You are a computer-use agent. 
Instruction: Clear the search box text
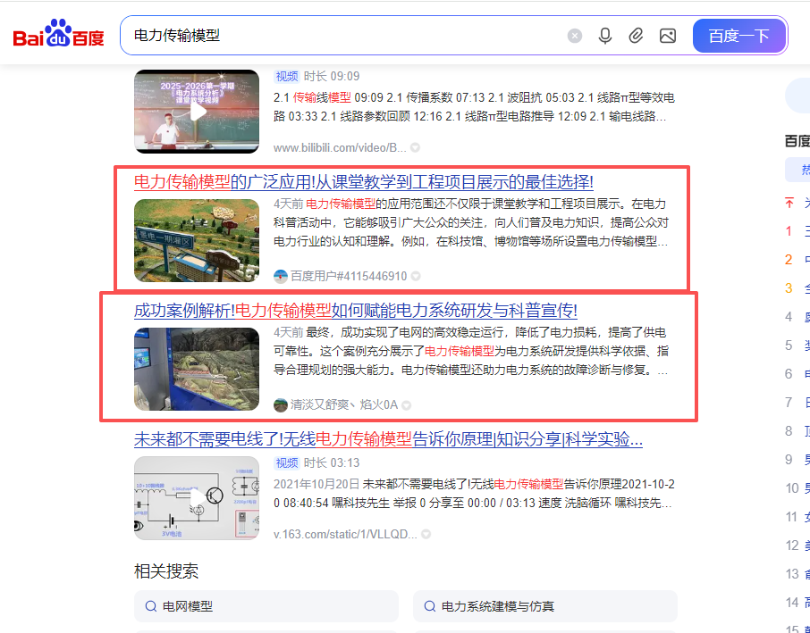[575, 36]
